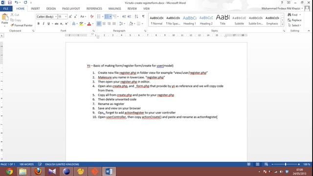Click the 100% zoom level button
The width and height of the screenshot is (313, 176).
point(307,164)
